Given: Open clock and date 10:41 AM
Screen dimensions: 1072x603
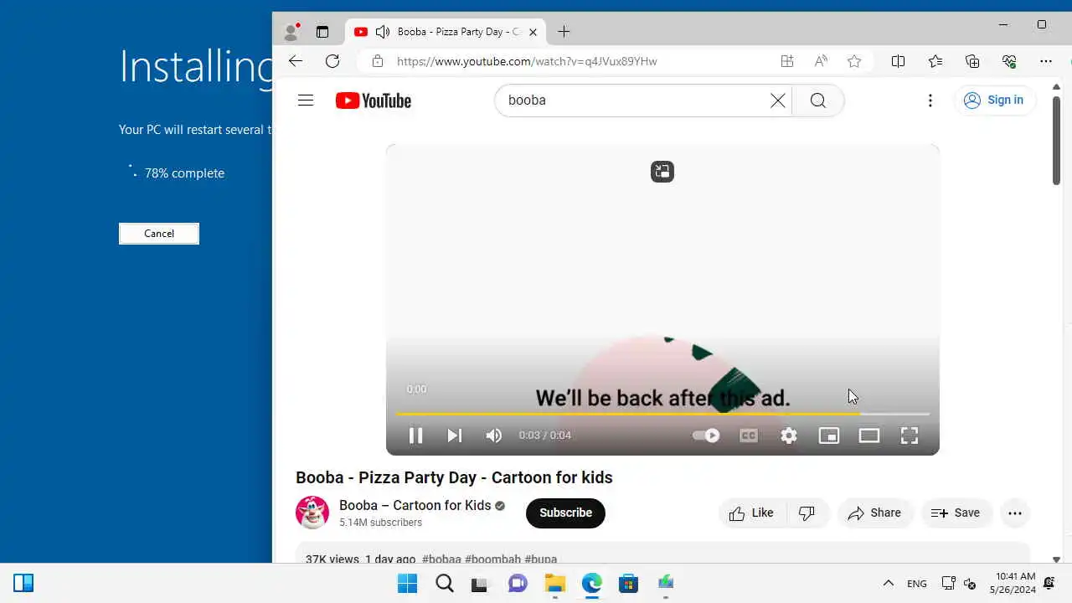Looking at the screenshot, I should 1013,583.
